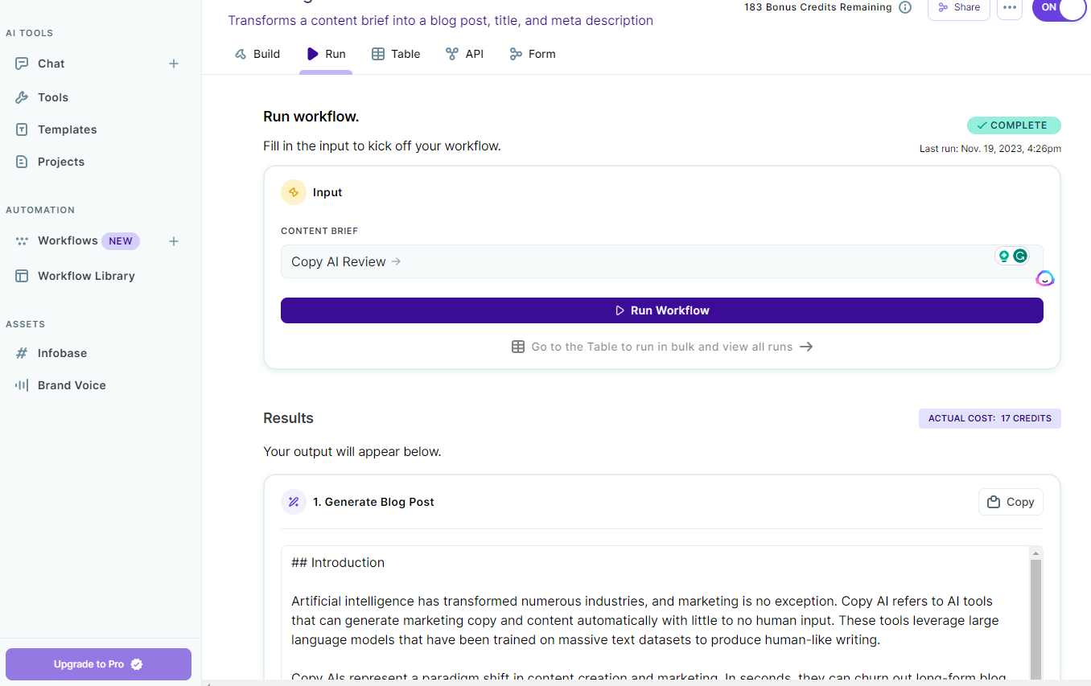Screen dimensions: 1091x686
Task: Click the Tools wrench icon
Action: (x=22, y=97)
